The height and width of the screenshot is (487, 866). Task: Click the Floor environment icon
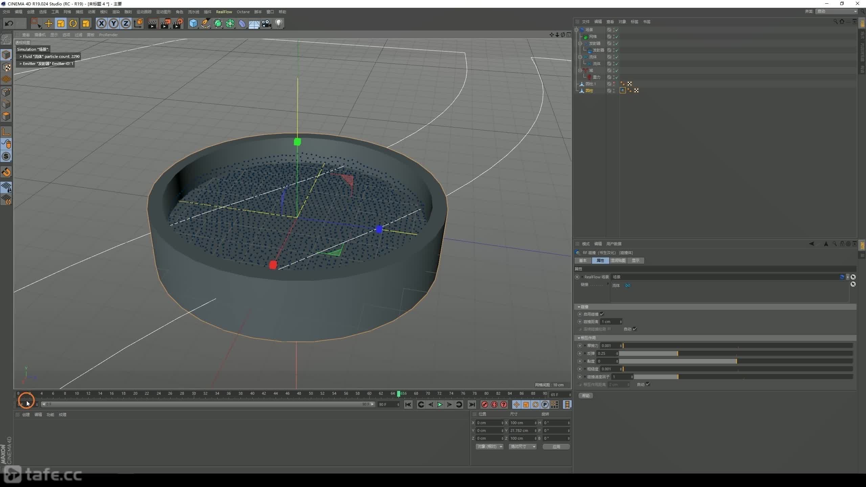(x=254, y=23)
